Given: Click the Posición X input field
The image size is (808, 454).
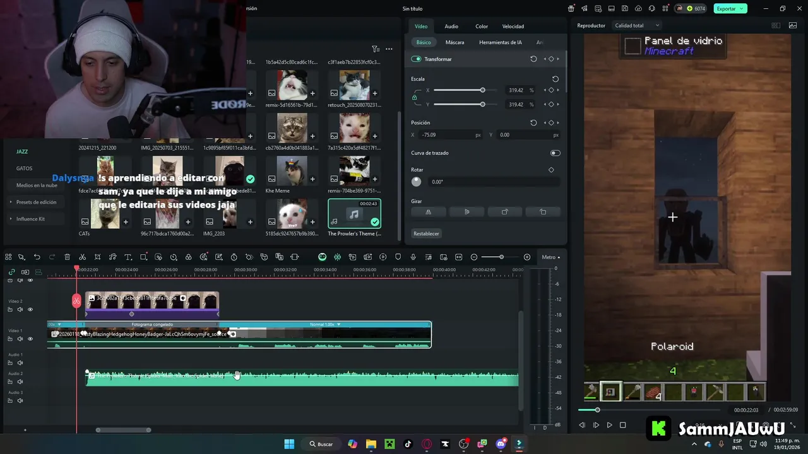Looking at the screenshot, I should (x=451, y=135).
